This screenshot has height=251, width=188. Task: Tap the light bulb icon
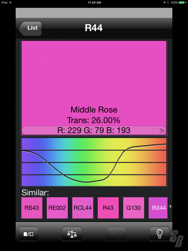point(159,234)
